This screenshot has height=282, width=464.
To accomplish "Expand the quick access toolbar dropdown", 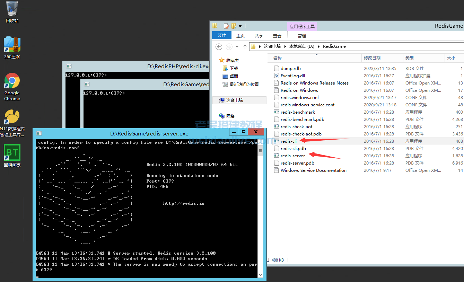I will click(240, 26).
